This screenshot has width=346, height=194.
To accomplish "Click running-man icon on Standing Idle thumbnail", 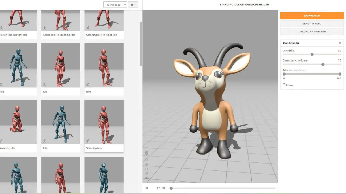I will point(87,141).
